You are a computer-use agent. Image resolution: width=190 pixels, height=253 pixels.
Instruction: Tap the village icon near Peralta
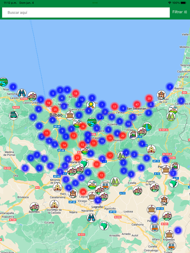click(x=167, y=216)
